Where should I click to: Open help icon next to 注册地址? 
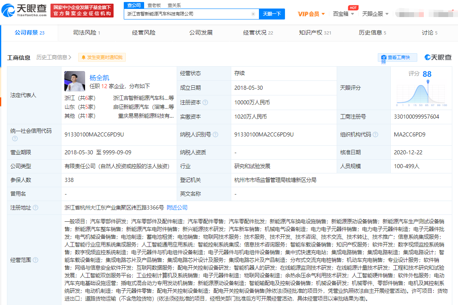(x=35, y=208)
